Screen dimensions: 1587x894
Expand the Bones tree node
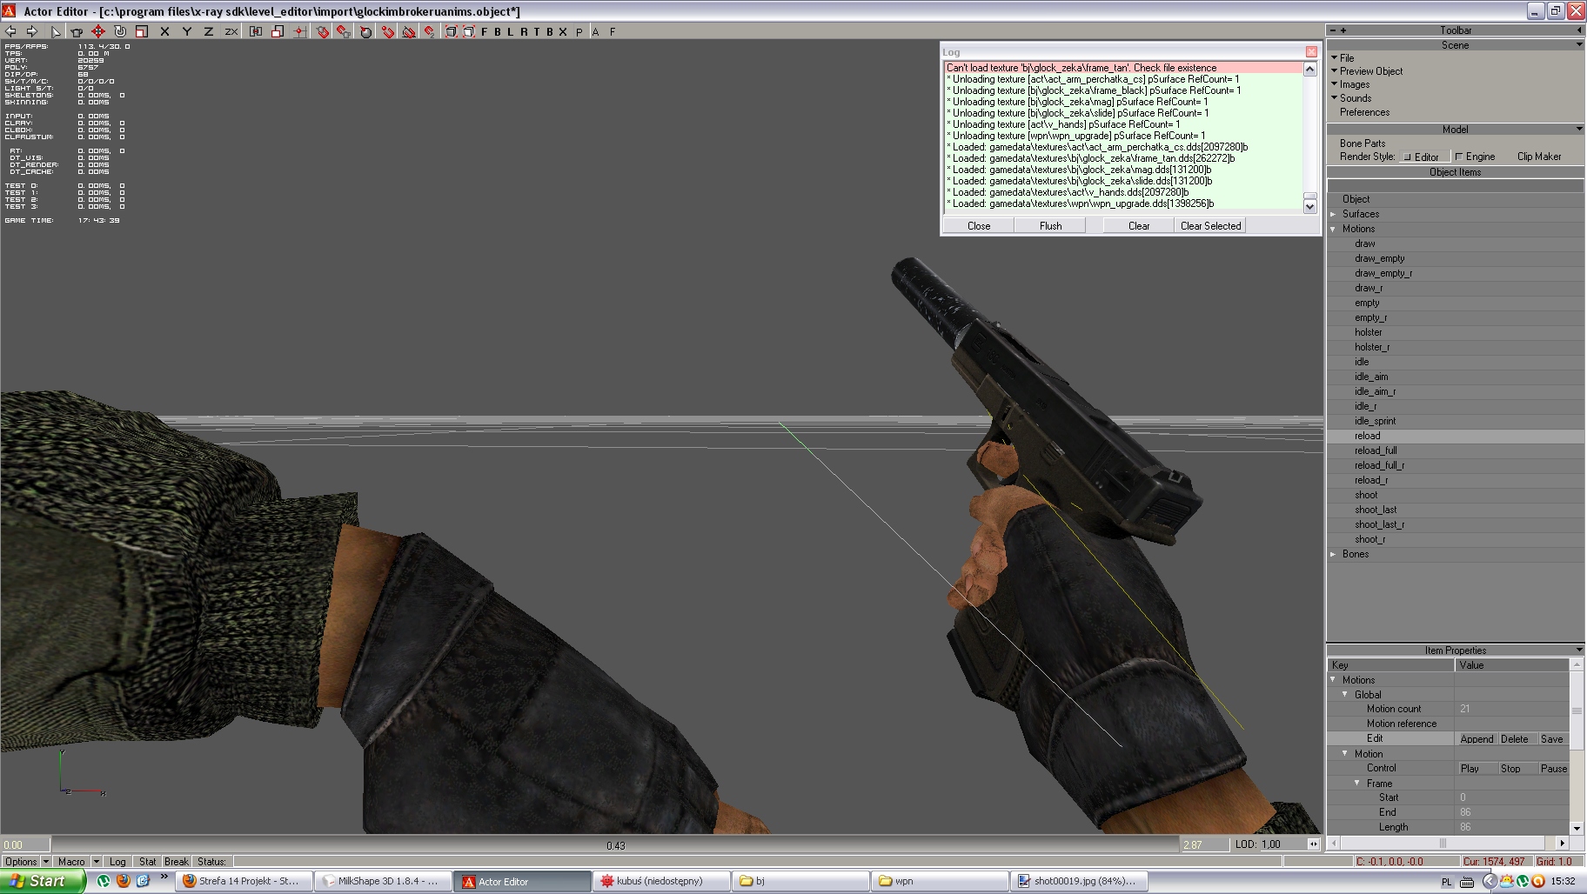[x=1333, y=554]
